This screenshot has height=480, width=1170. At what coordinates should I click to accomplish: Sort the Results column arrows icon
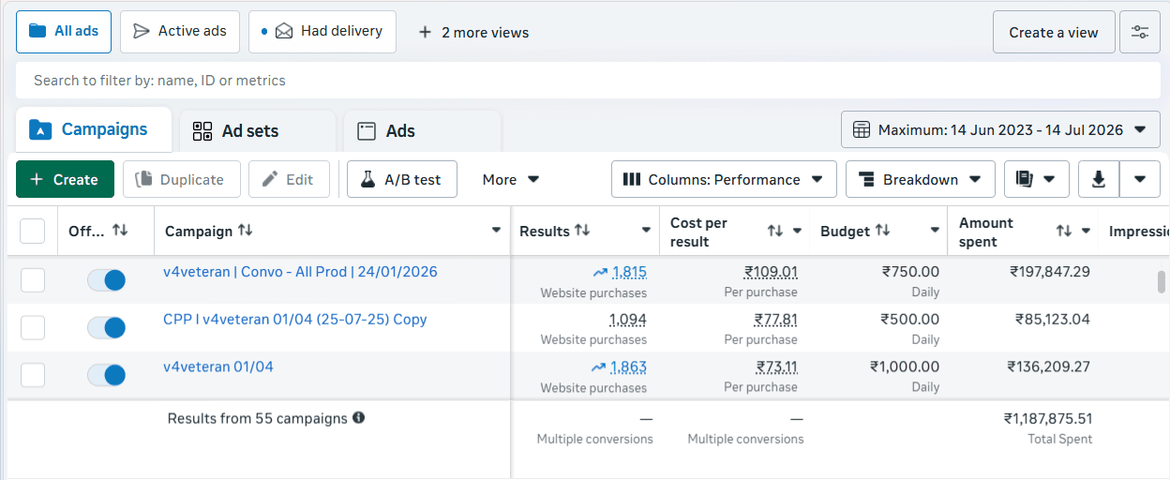[x=582, y=231]
